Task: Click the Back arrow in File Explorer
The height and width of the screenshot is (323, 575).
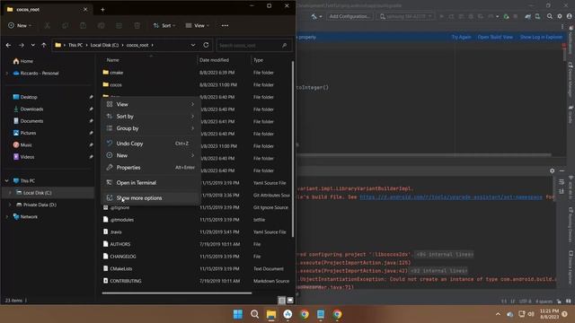Action: (8, 45)
